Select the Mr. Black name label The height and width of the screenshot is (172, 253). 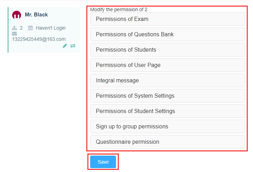pyautogui.click(x=36, y=15)
